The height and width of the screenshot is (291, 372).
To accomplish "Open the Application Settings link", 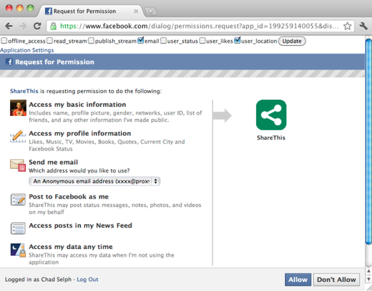I will tap(27, 50).
